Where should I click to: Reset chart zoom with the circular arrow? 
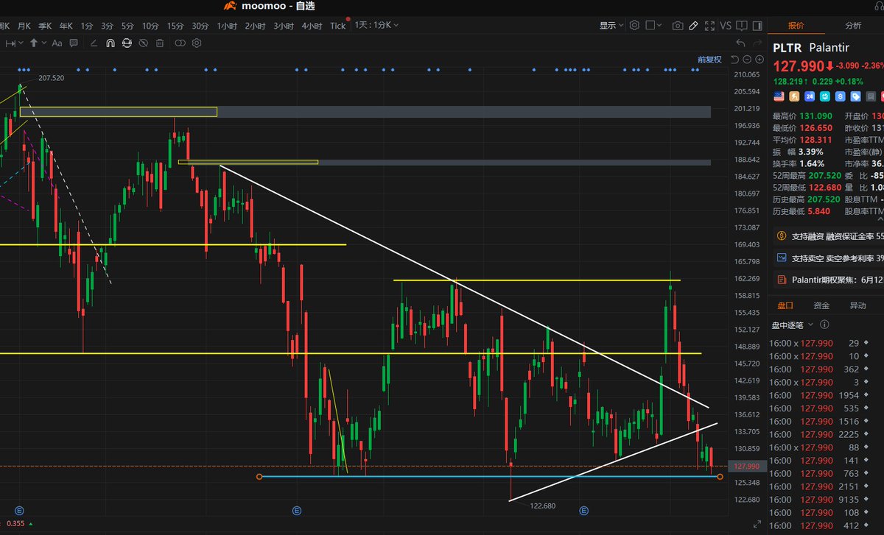[736, 60]
